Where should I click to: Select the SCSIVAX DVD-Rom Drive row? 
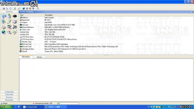coord(106,39)
